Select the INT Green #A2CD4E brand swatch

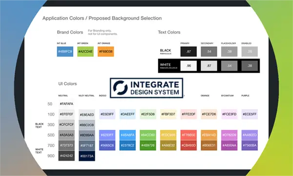pyautogui.click(x=85, y=52)
